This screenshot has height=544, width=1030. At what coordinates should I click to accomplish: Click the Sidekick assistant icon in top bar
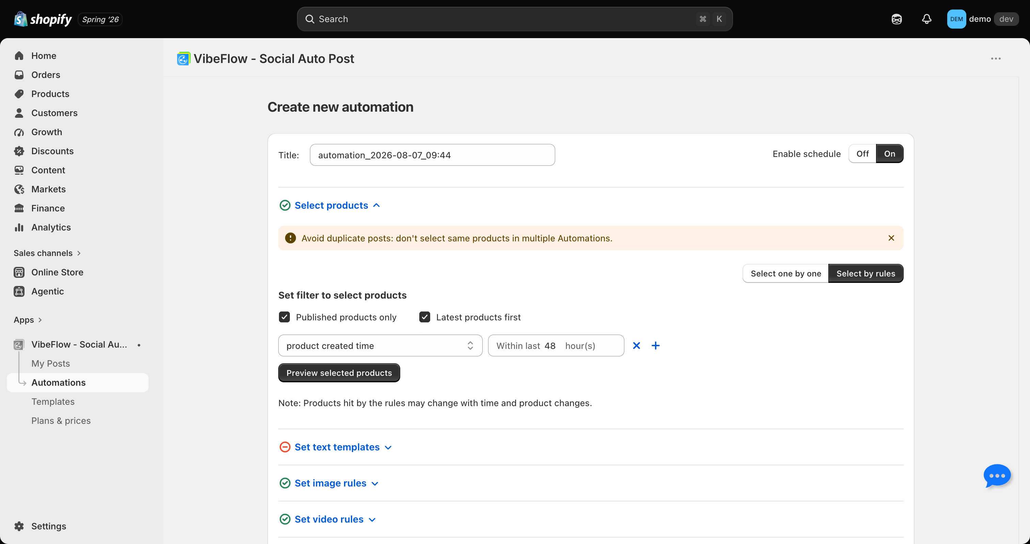(896, 19)
